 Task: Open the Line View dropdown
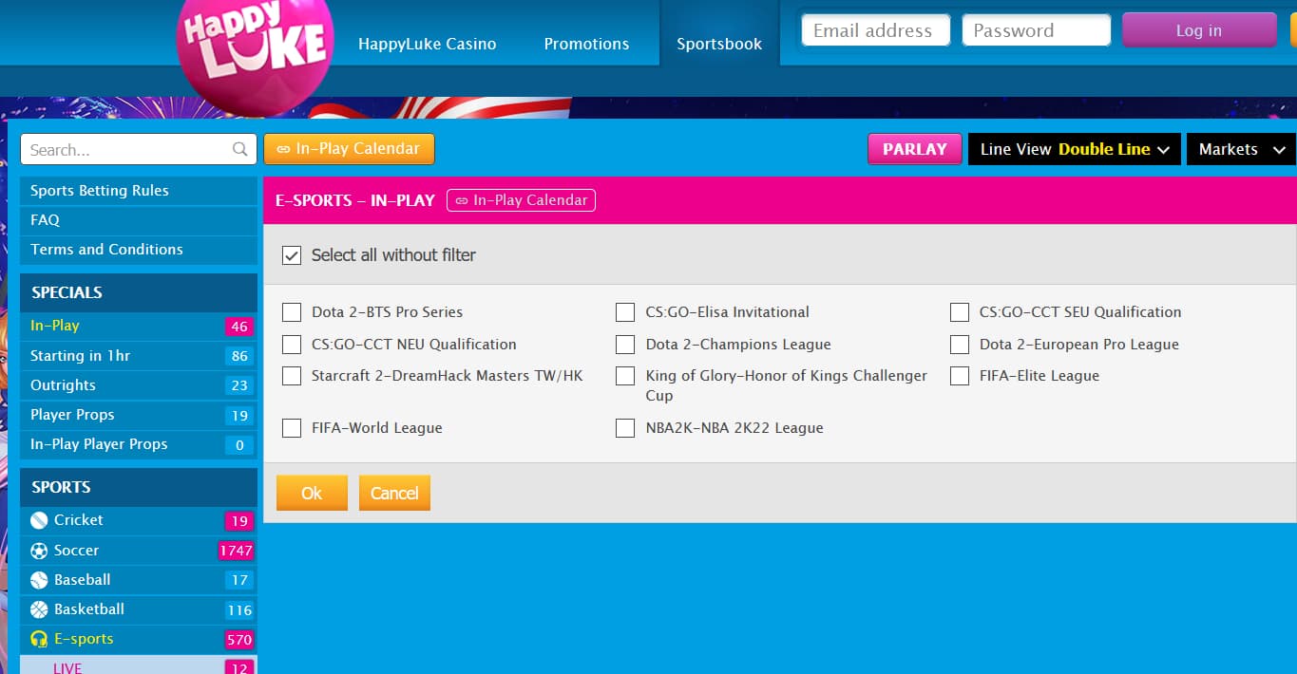[x=1075, y=149]
